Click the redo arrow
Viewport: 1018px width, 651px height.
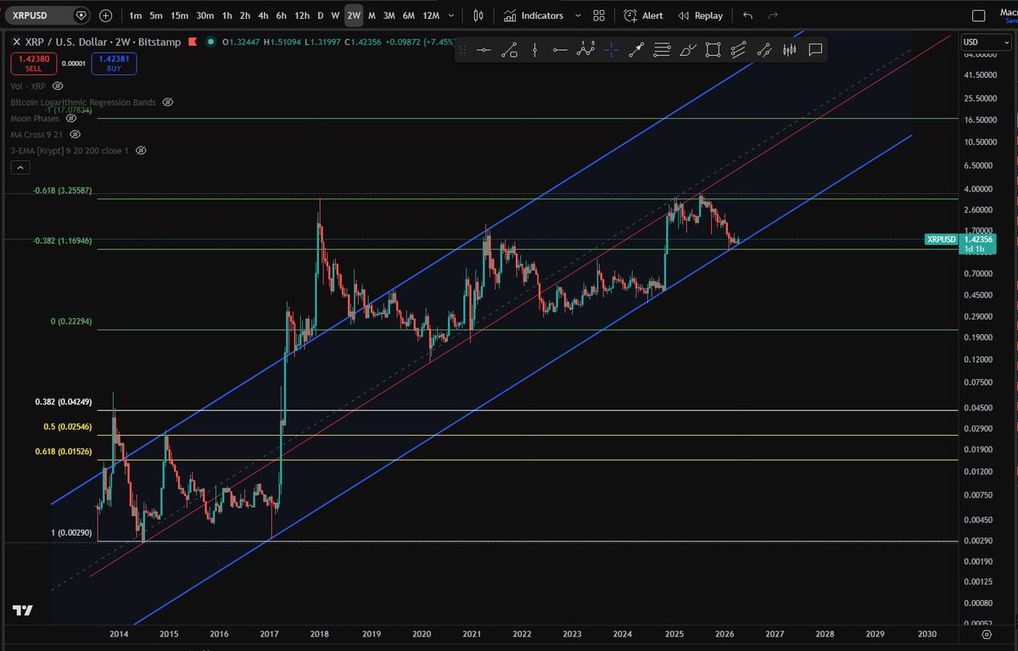click(772, 15)
